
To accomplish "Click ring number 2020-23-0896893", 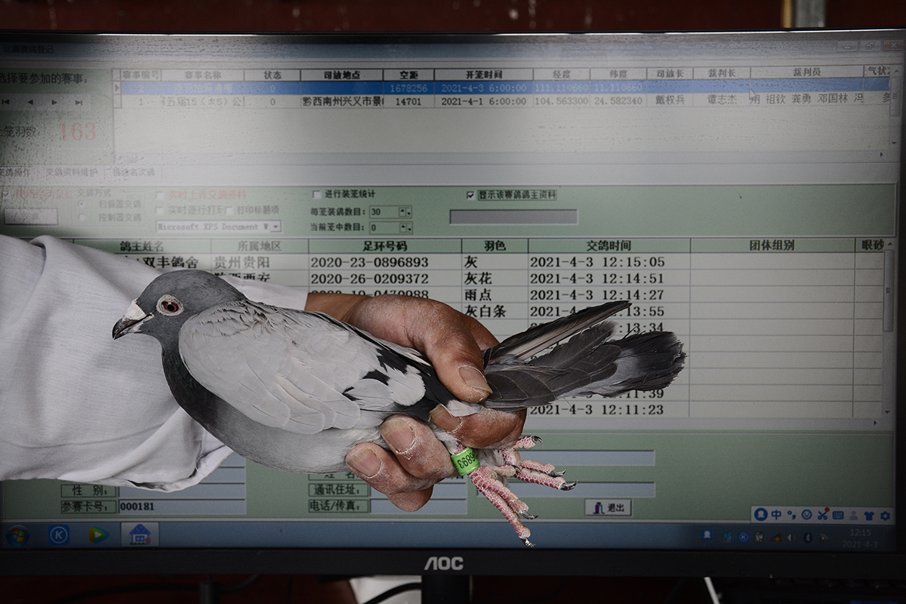I will tap(369, 263).
